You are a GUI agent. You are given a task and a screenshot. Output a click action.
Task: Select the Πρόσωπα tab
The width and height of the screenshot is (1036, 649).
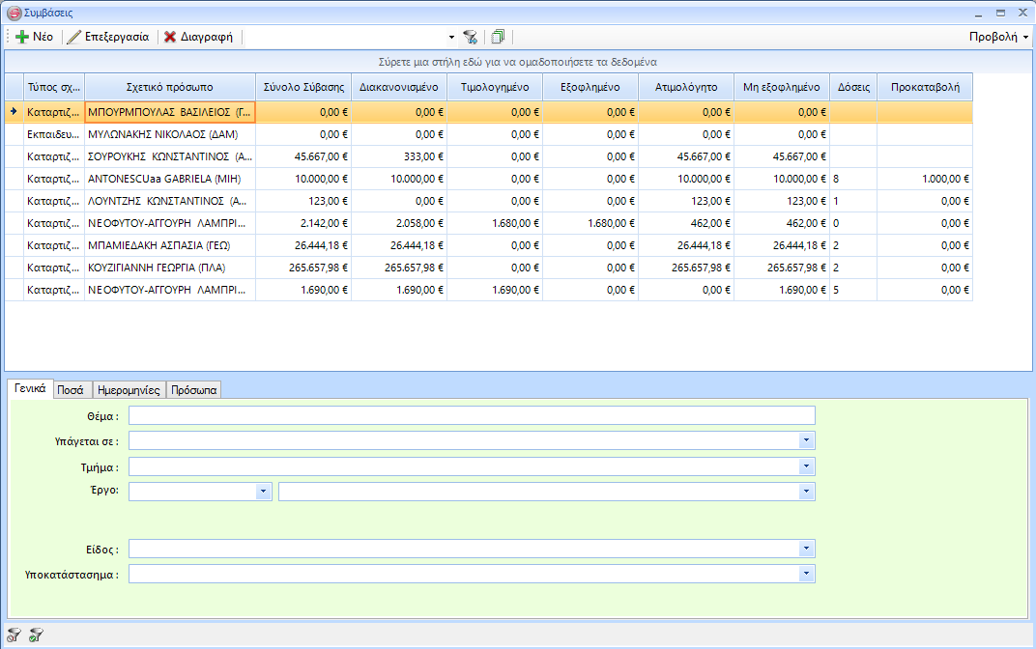194,390
